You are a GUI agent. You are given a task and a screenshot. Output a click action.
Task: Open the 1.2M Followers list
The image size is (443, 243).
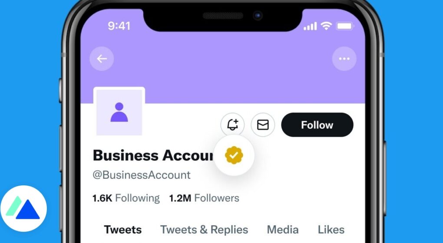click(x=204, y=198)
